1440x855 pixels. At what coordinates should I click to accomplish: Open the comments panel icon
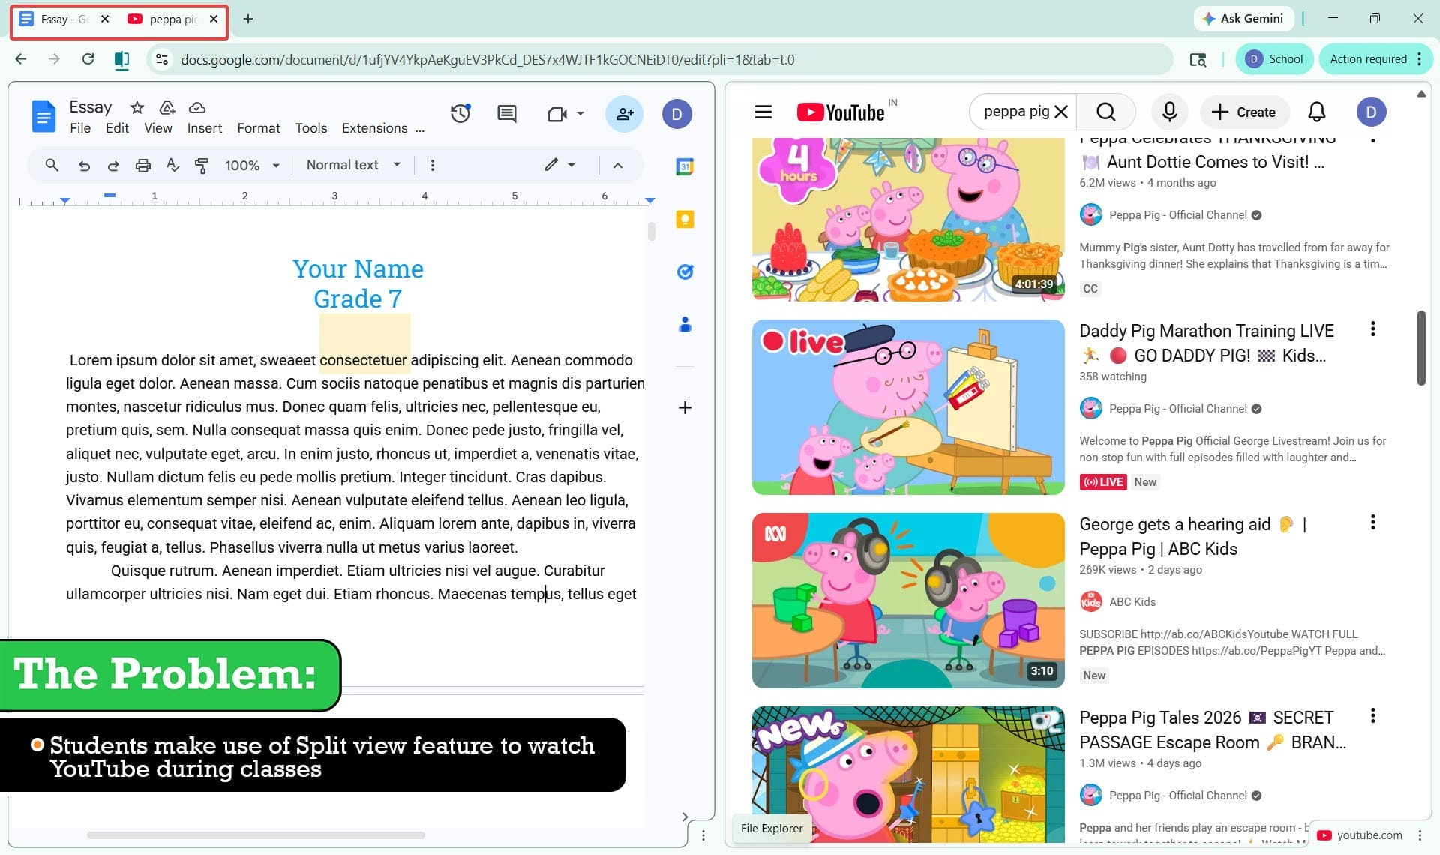point(507,114)
